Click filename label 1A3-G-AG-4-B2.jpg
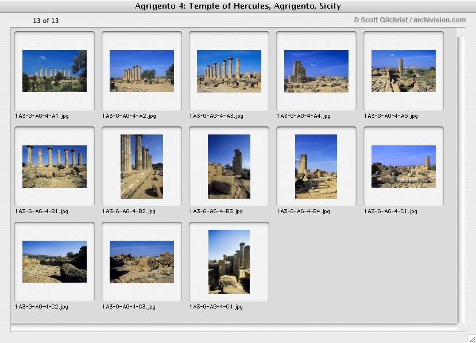 129,211
